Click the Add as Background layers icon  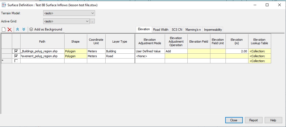pyautogui.click(x=31, y=29)
